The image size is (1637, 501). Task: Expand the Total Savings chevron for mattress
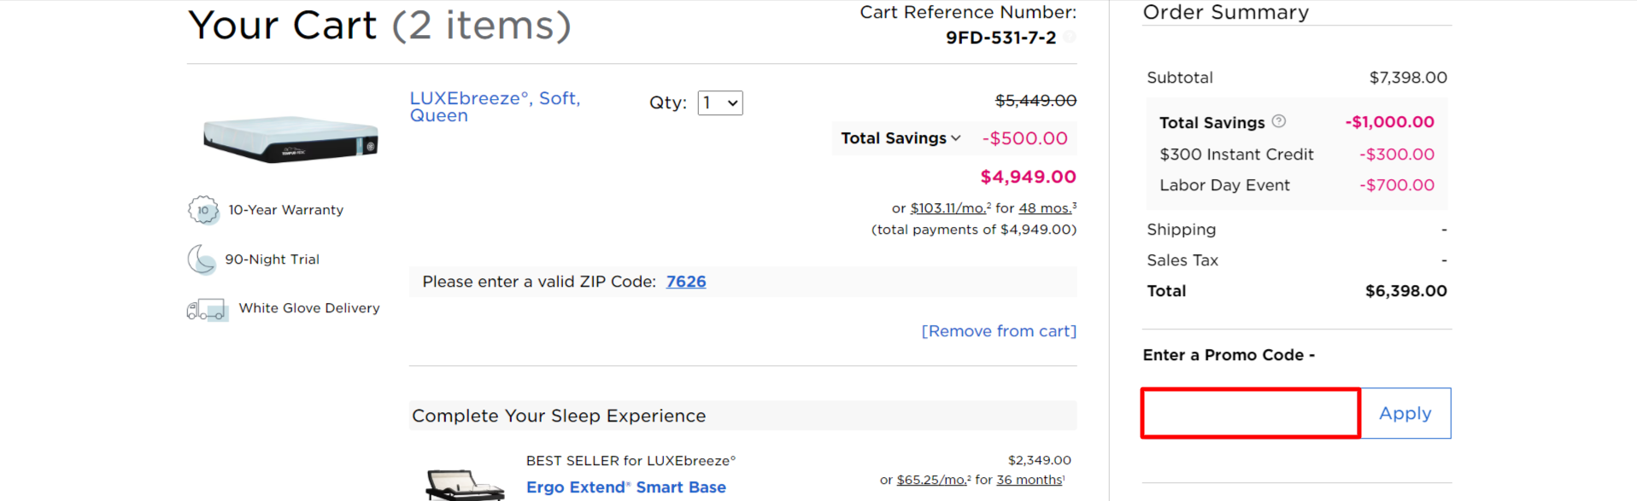pyautogui.click(x=956, y=137)
